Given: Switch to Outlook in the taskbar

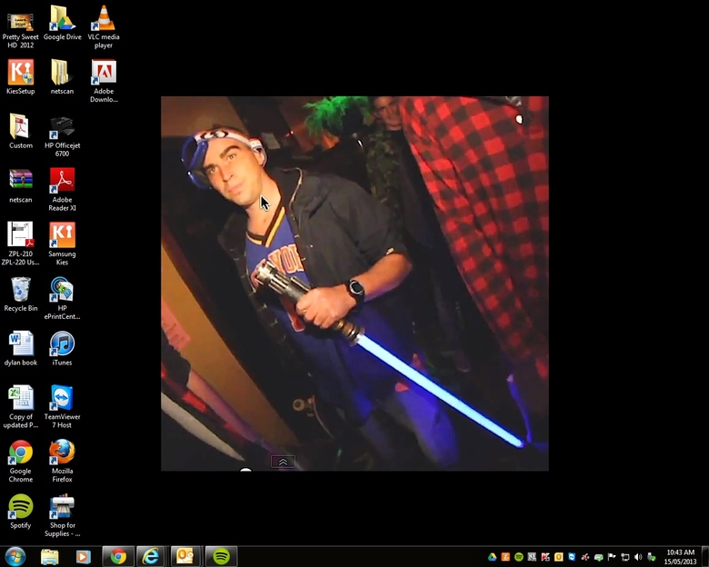Looking at the screenshot, I should (x=185, y=557).
